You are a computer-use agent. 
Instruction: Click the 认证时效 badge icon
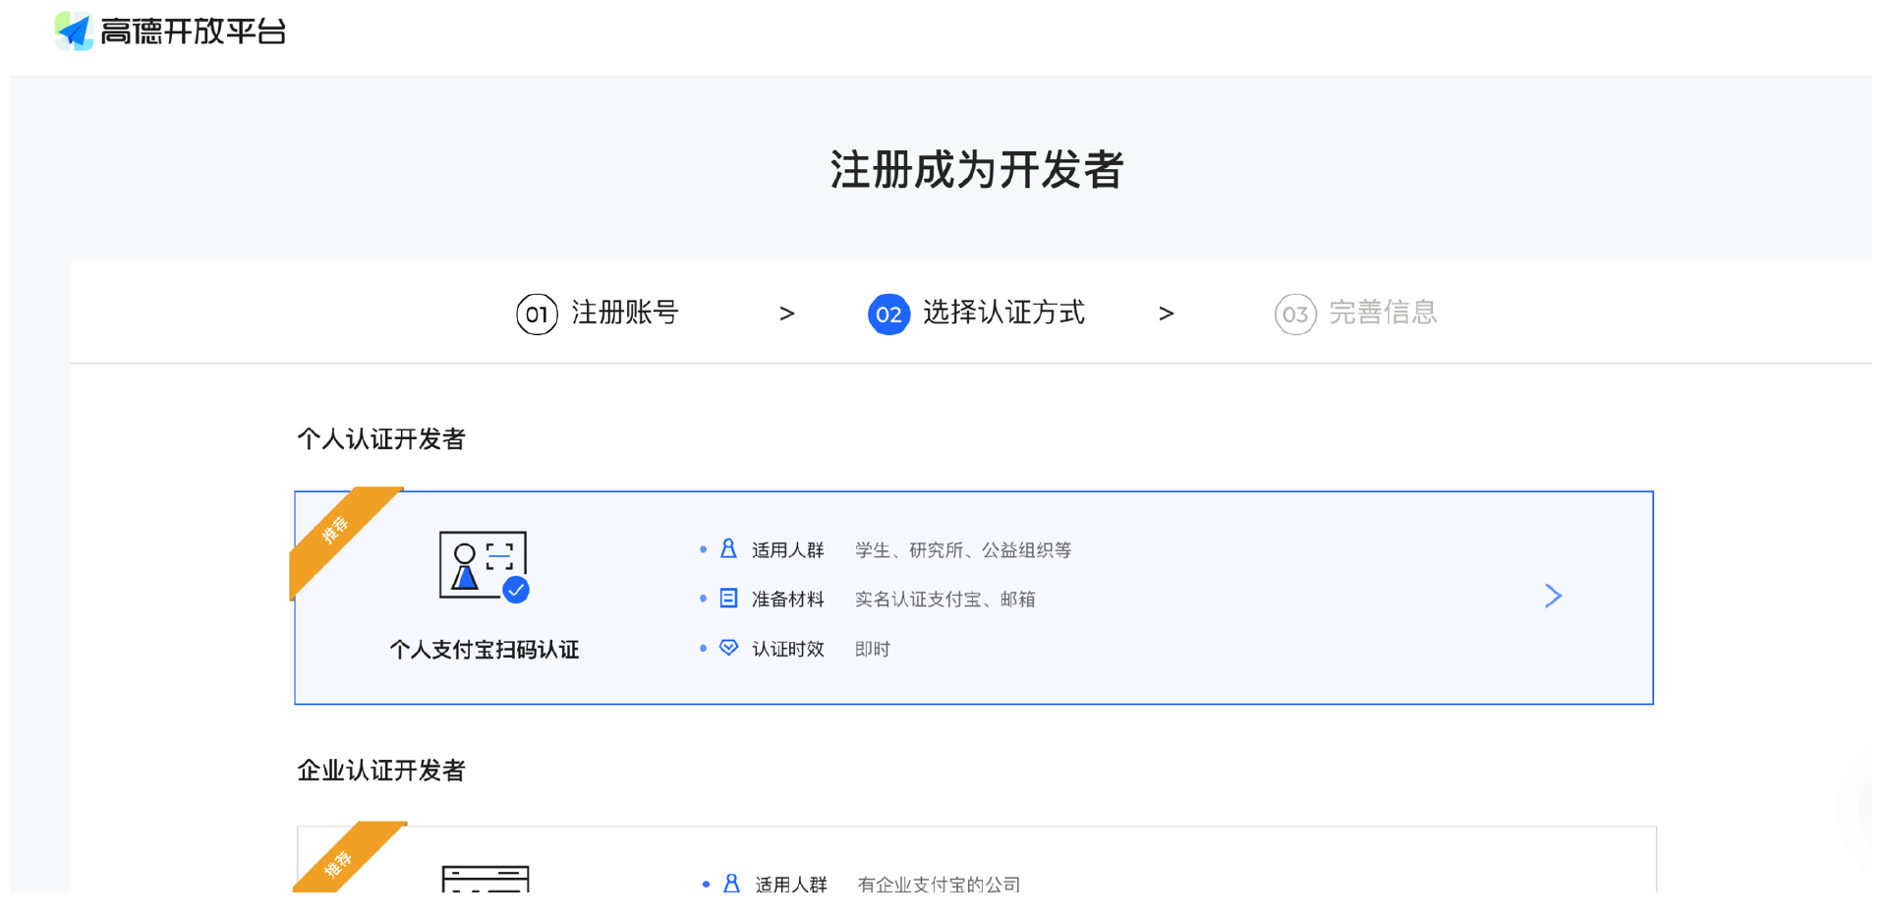[727, 647]
